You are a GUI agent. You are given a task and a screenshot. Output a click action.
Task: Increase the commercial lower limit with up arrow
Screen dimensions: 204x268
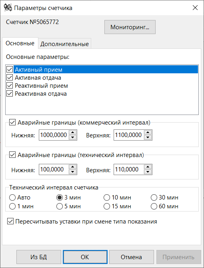[73, 133]
